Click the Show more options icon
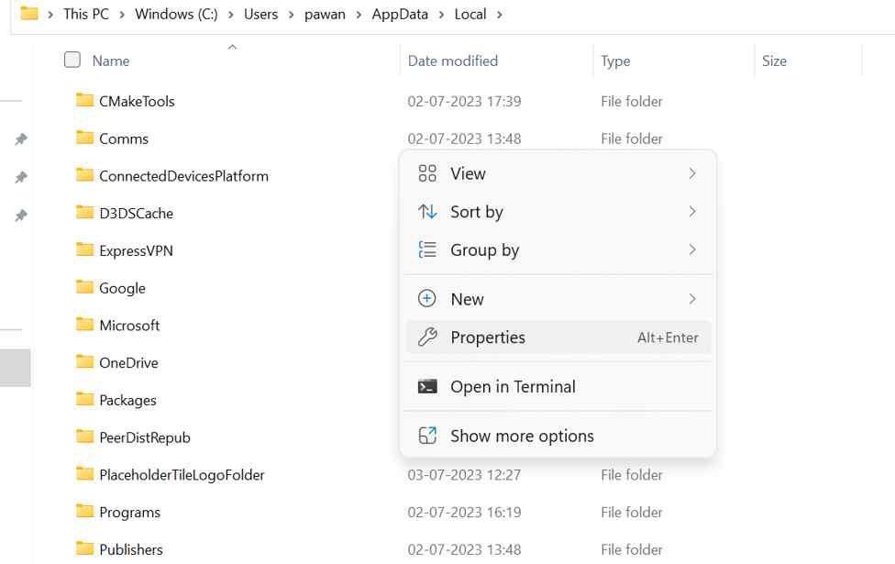895x564 pixels. pyautogui.click(x=427, y=437)
